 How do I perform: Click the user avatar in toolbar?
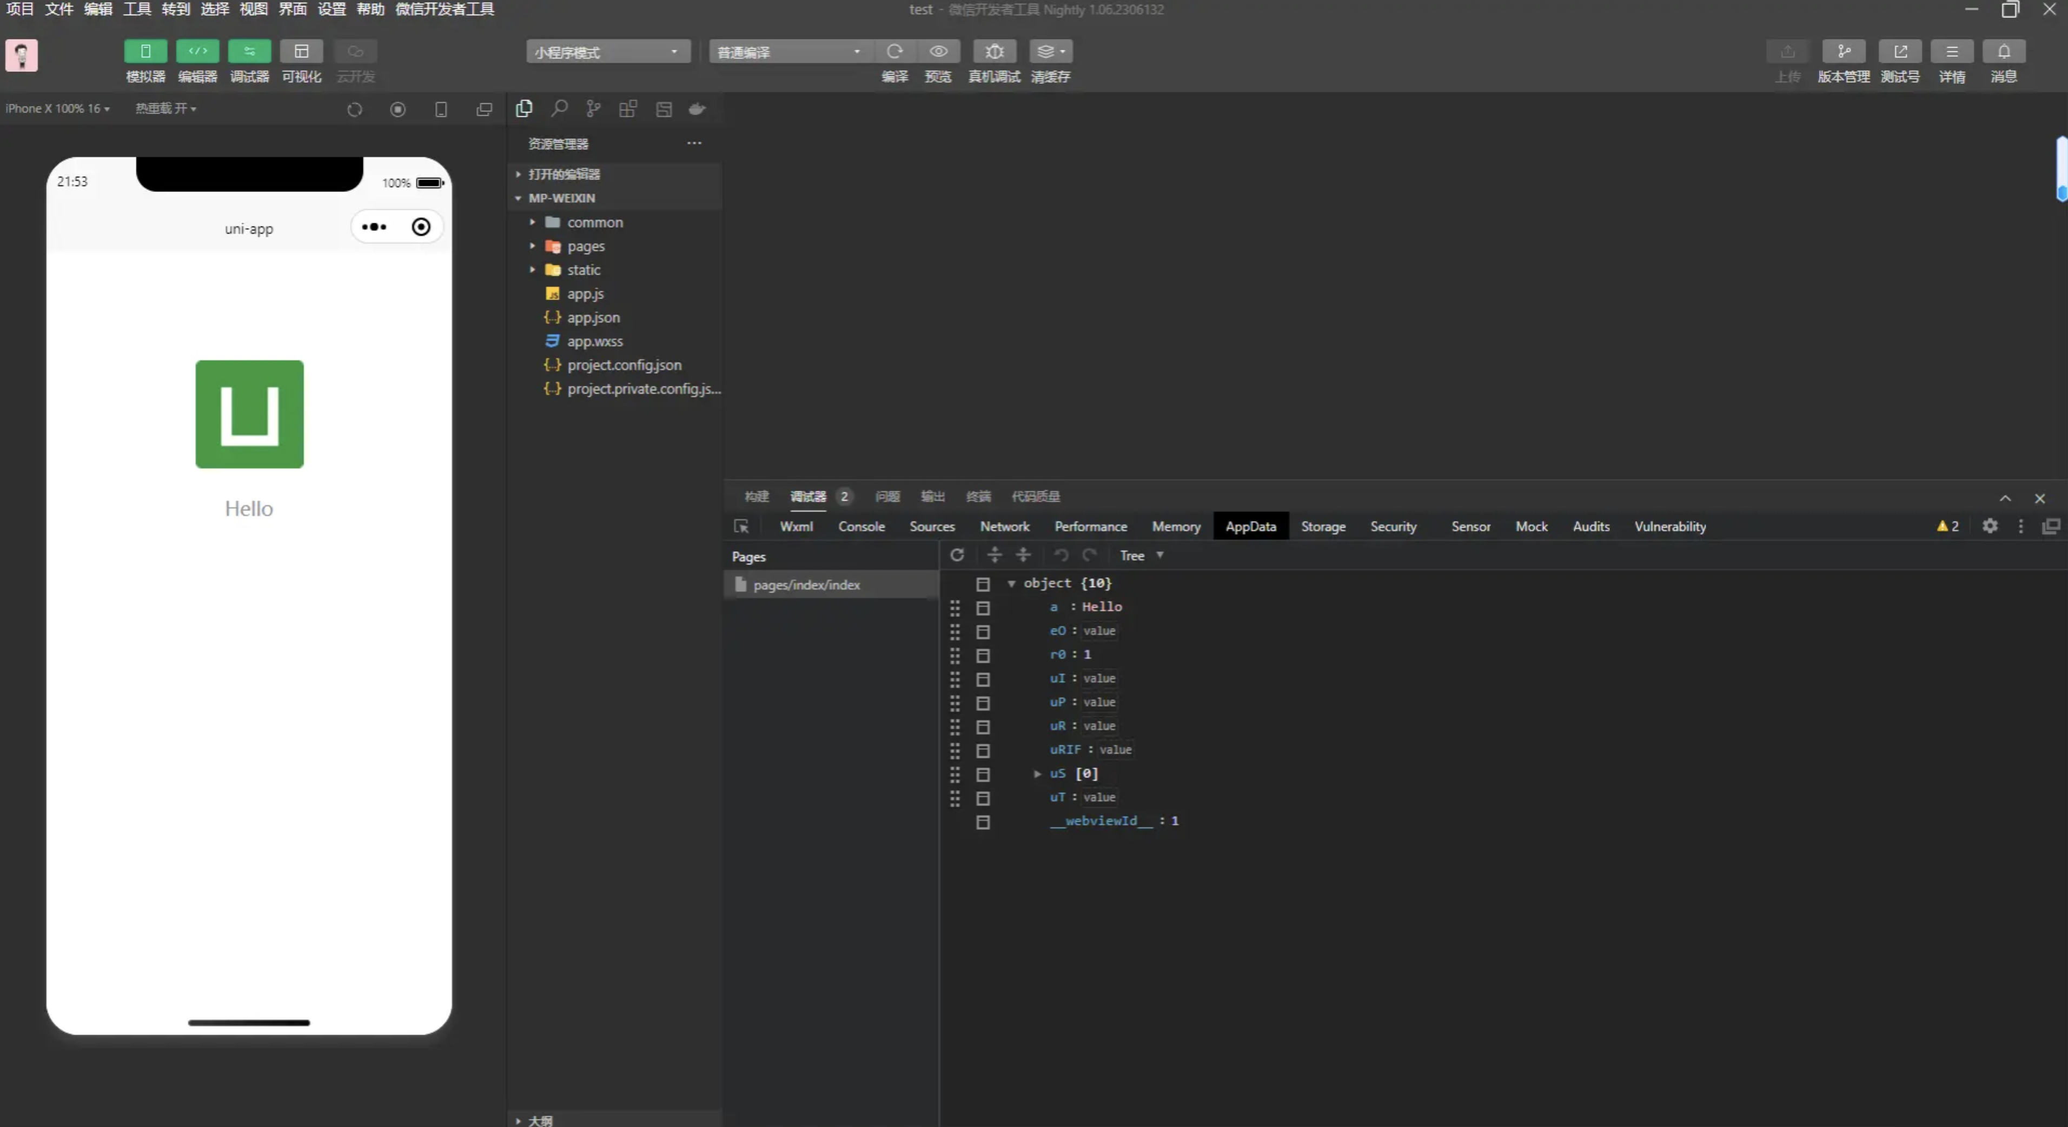point(22,55)
